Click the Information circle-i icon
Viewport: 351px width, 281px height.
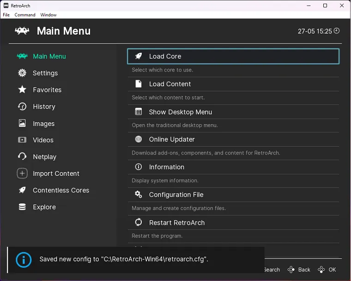(139, 167)
